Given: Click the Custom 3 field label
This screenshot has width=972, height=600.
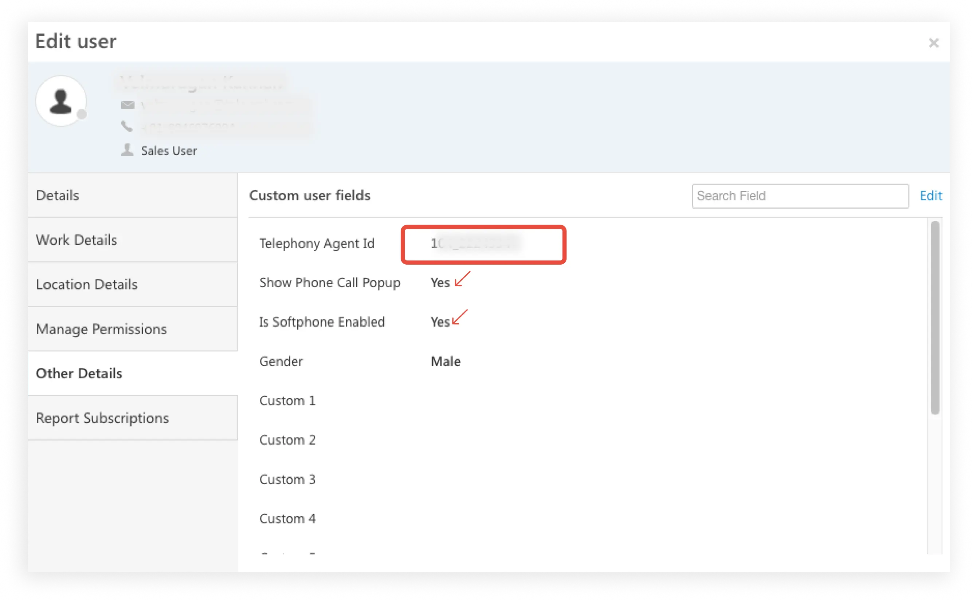Looking at the screenshot, I should click(x=287, y=479).
